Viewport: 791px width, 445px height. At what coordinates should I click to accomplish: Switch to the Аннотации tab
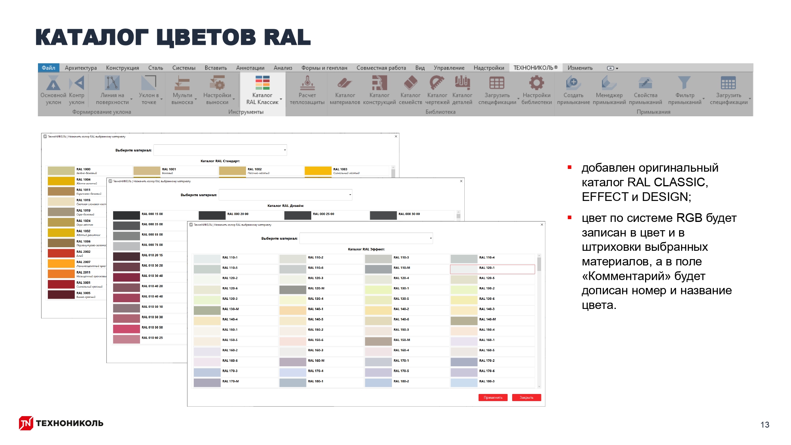(x=250, y=68)
